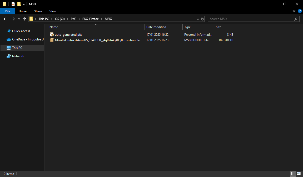This screenshot has width=303, height=177.
Task: Refresh the MSIX folder view
Action: [x=202, y=19]
